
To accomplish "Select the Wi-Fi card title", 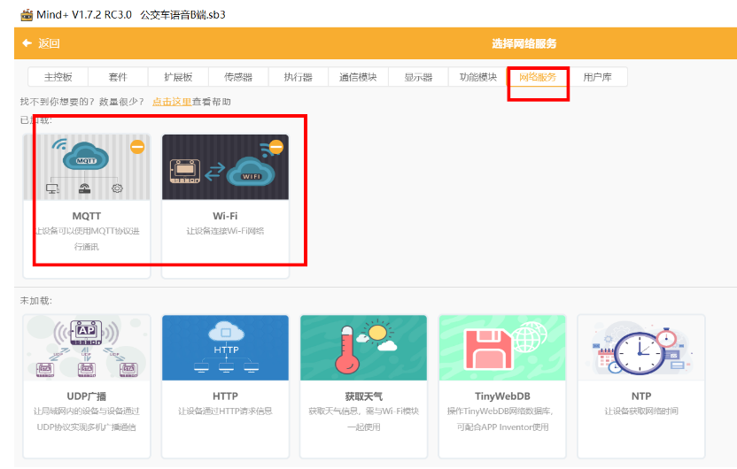I will coord(225,216).
